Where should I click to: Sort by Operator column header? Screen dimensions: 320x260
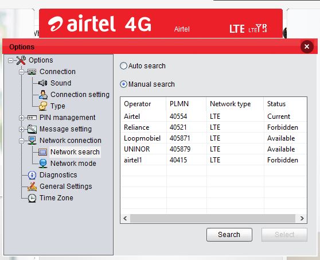pos(143,104)
